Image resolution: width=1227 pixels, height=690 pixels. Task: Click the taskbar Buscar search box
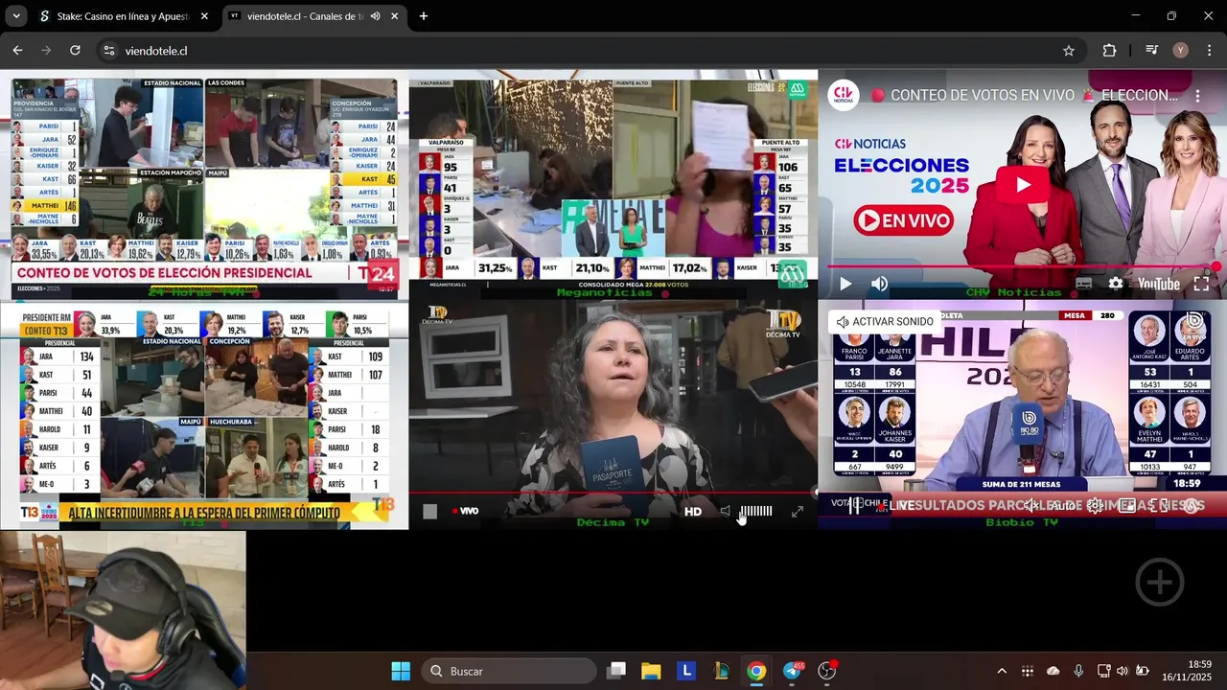[510, 671]
